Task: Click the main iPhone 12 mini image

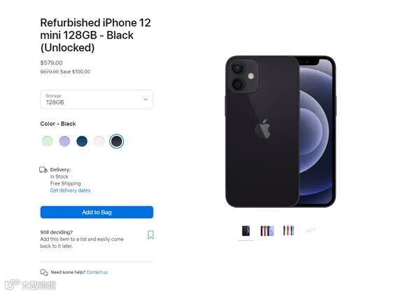Action: [x=281, y=132]
